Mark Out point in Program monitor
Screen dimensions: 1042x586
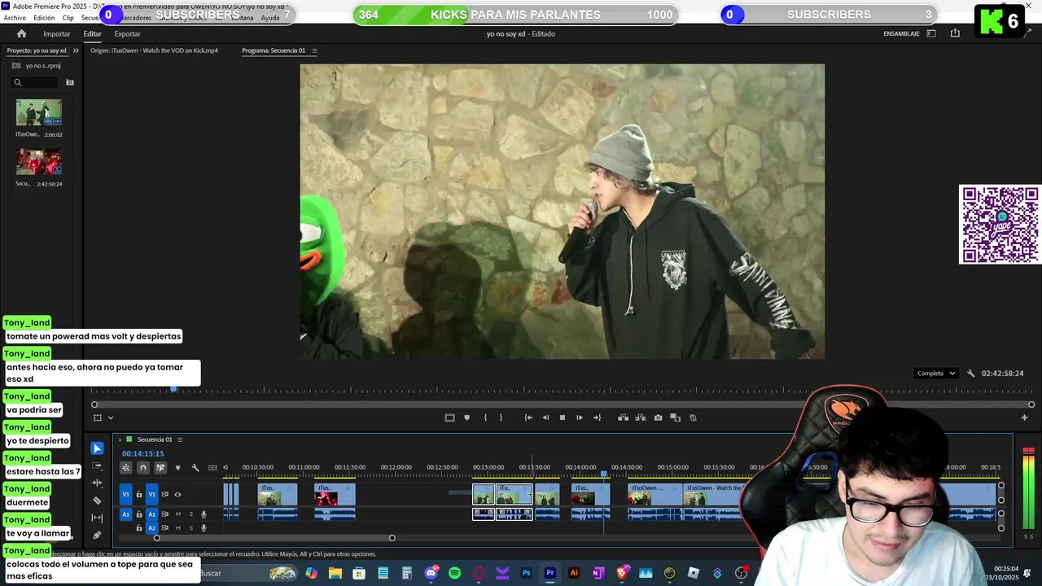coord(501,418)
